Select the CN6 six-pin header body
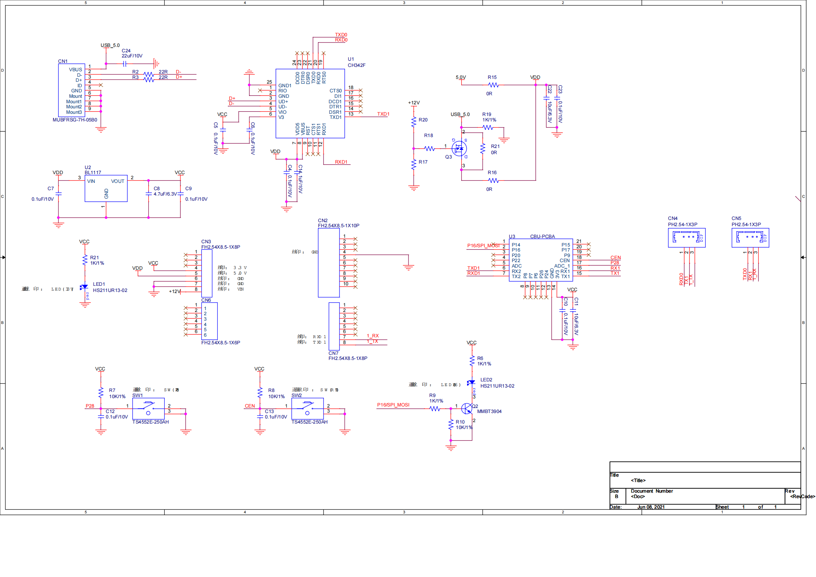 coord(209,321)
